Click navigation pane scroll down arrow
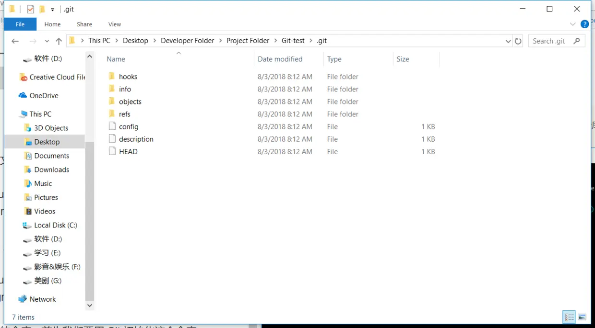Screen dimensions: 595x328 click(90, 305)
